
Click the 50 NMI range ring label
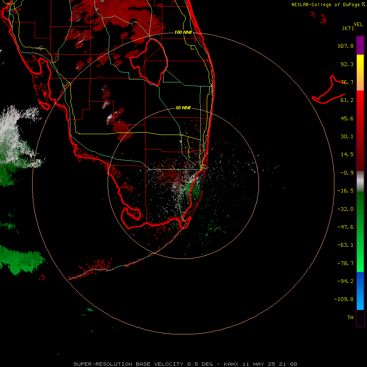tap(183, 108)
